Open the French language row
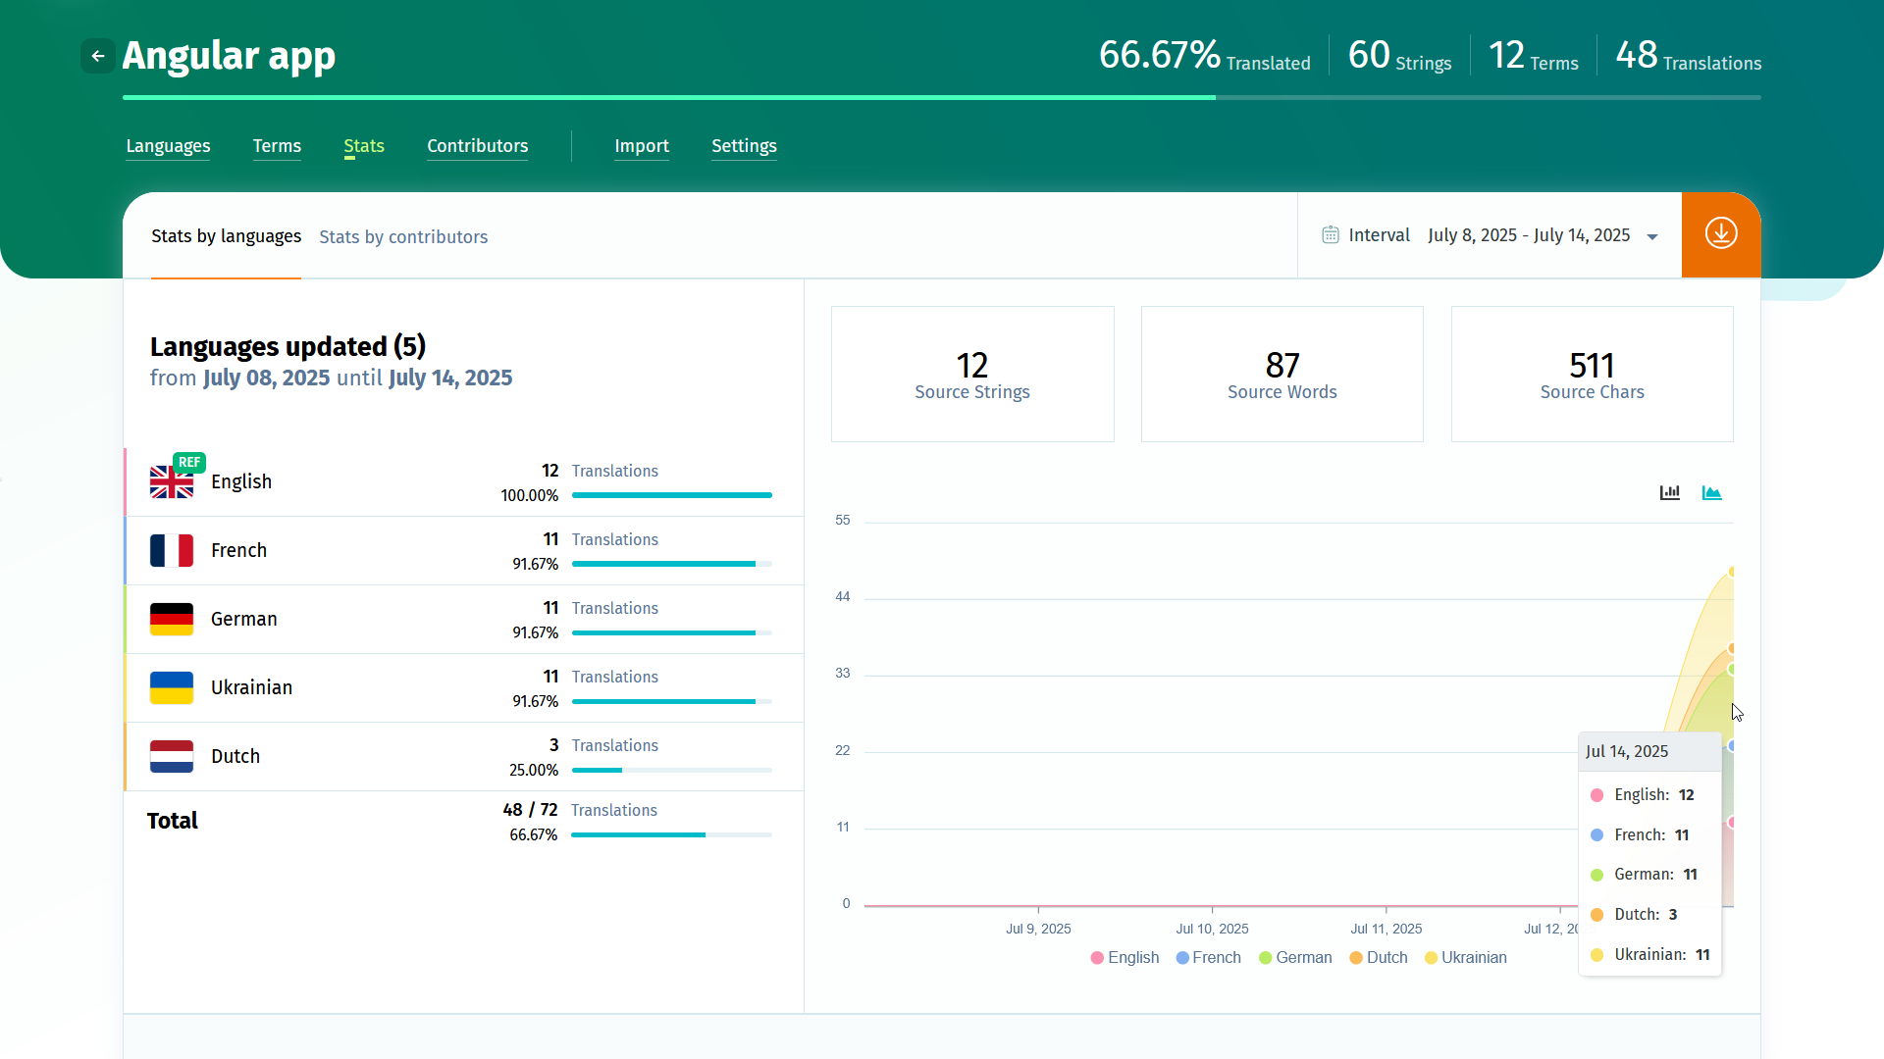Viewport: 1884px width, 1059px height. pyautogui.click(x=463, y=551)
